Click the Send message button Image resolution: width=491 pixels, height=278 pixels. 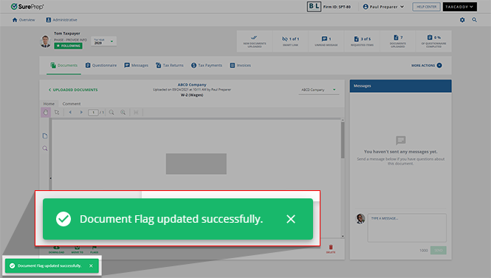point(438,250)
